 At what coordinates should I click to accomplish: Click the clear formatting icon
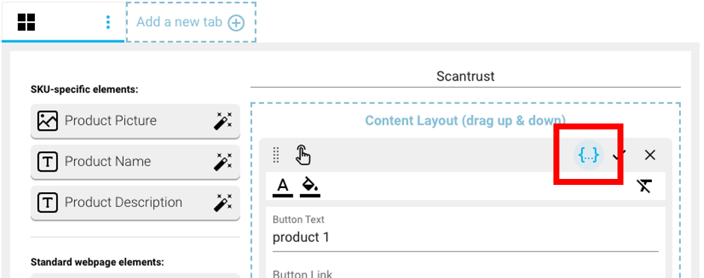pos(645,186)
